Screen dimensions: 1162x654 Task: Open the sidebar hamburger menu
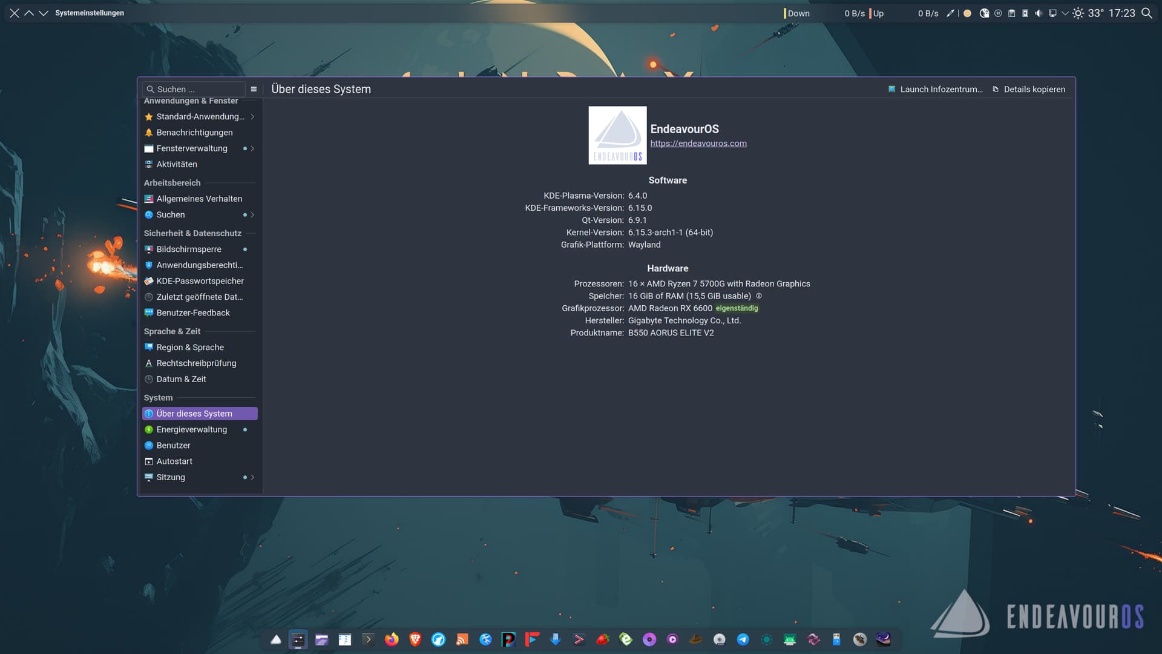pyautogui.click(x=254, y=89)
